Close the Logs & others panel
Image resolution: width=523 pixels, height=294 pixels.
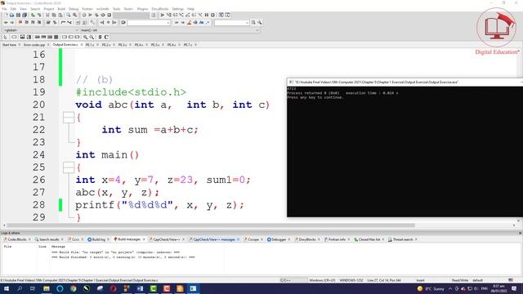[520, 233]
